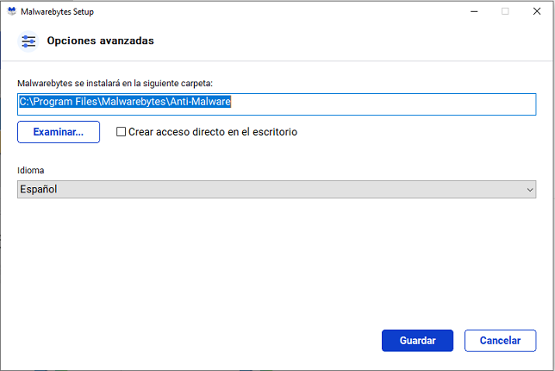This screenshot has width=555, height=371.
Task: Click the Examinar button to browse folders
Action: [59, 132]
